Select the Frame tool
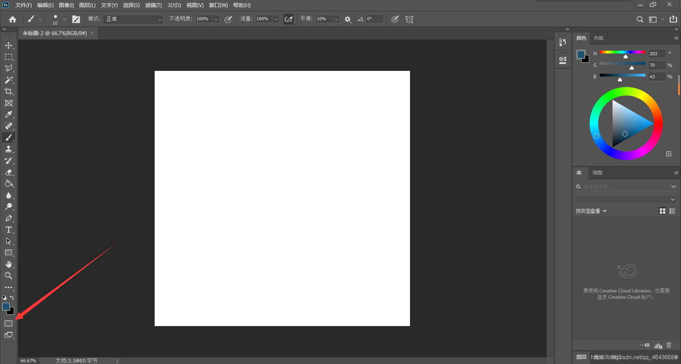 coord(9,103)
